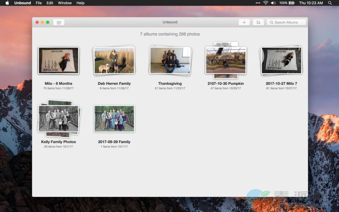This screenshot has width=339, height=212.
Task: Select the Thanksgiving album thumbnail
Action: 170,60
